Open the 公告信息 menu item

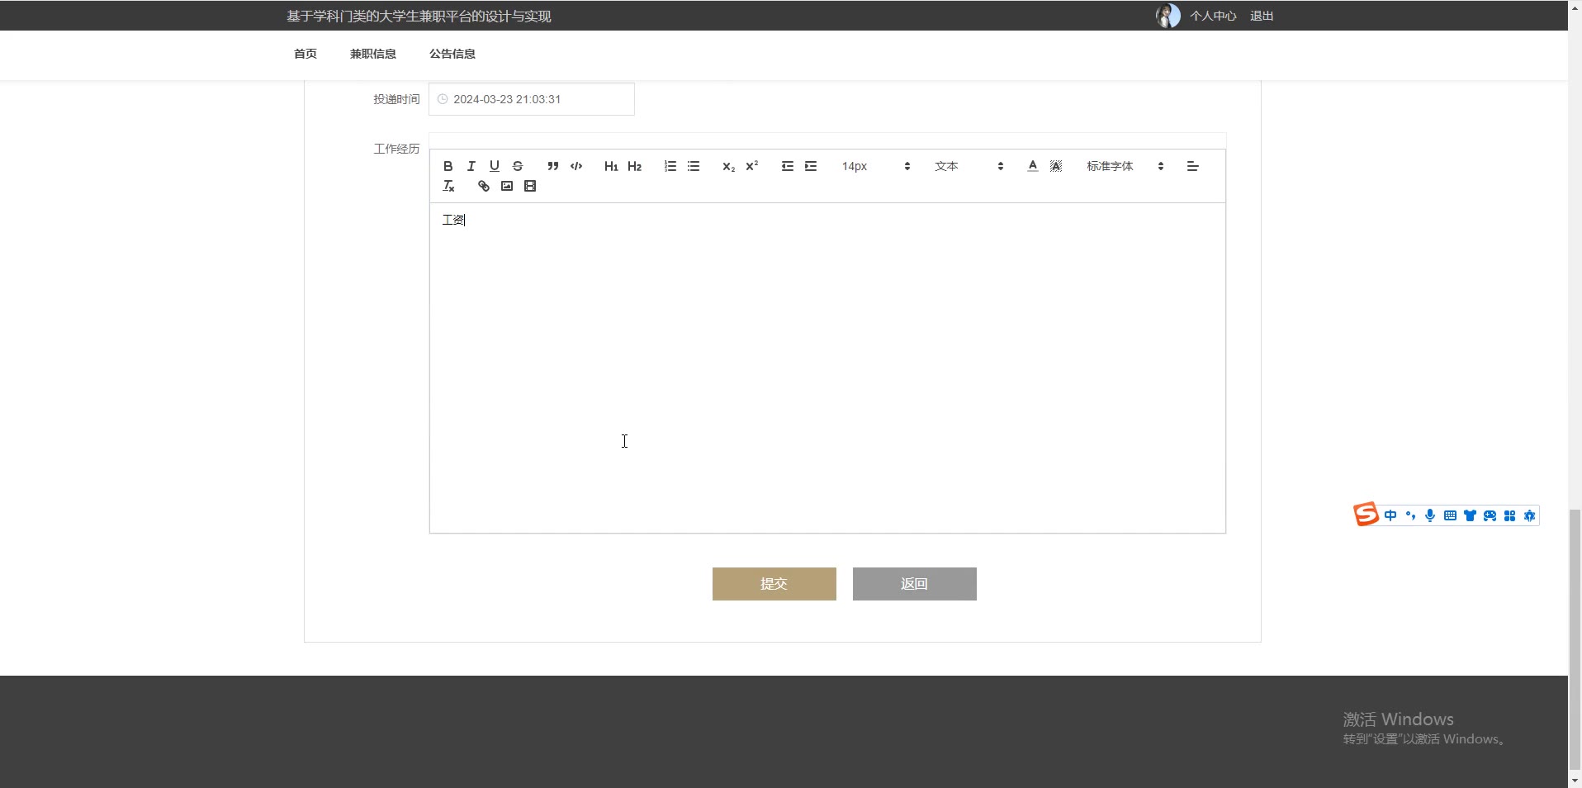coord(452,54)
